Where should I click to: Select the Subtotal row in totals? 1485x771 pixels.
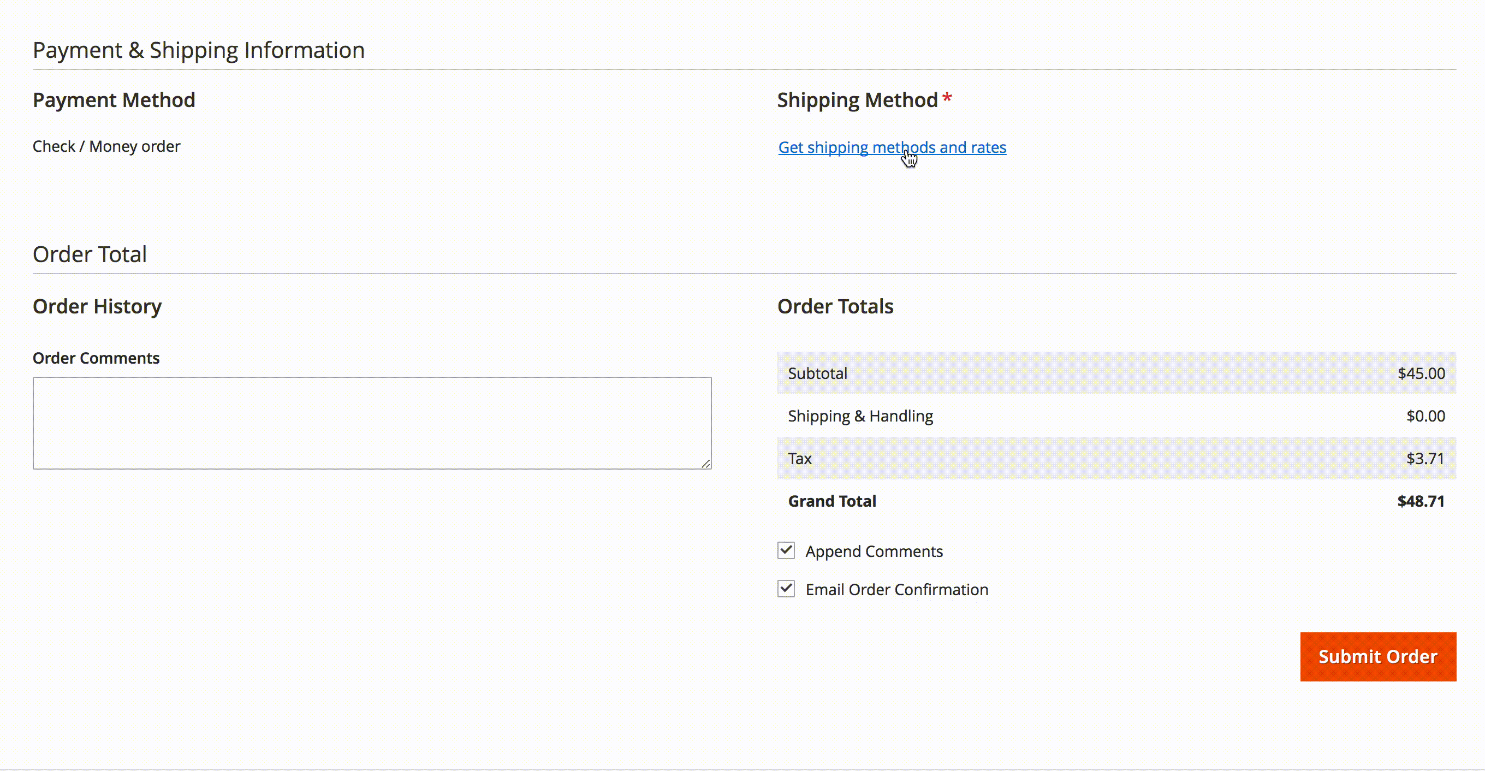[1116, 373]
